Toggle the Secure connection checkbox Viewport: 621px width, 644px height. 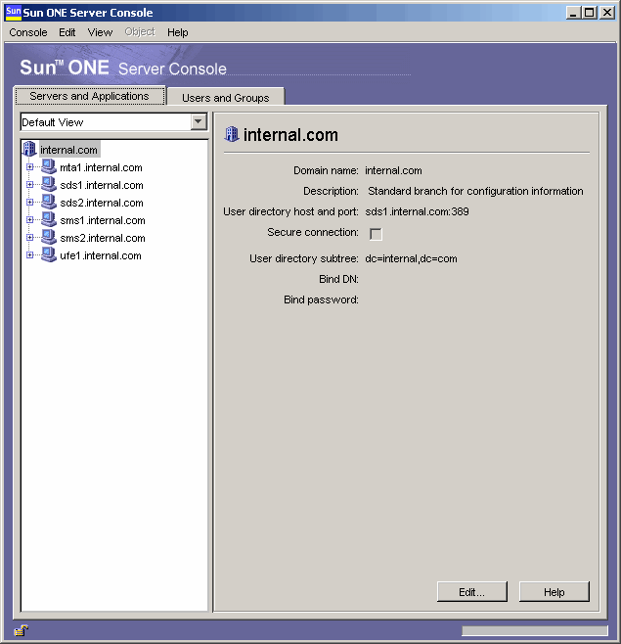(x=376, y=234)
